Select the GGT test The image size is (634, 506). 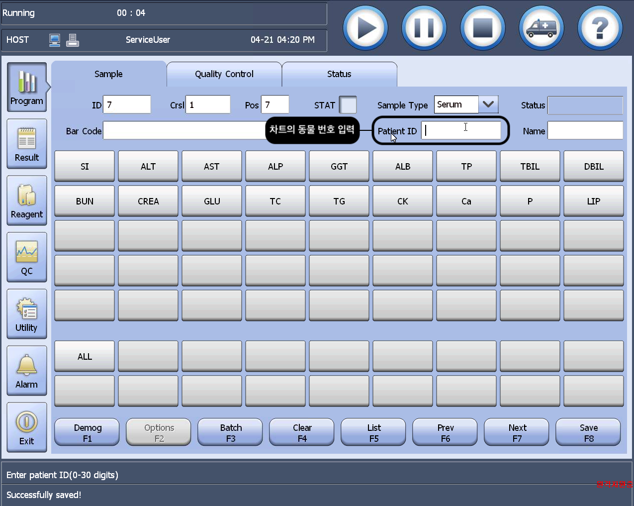tap(339, 166)
